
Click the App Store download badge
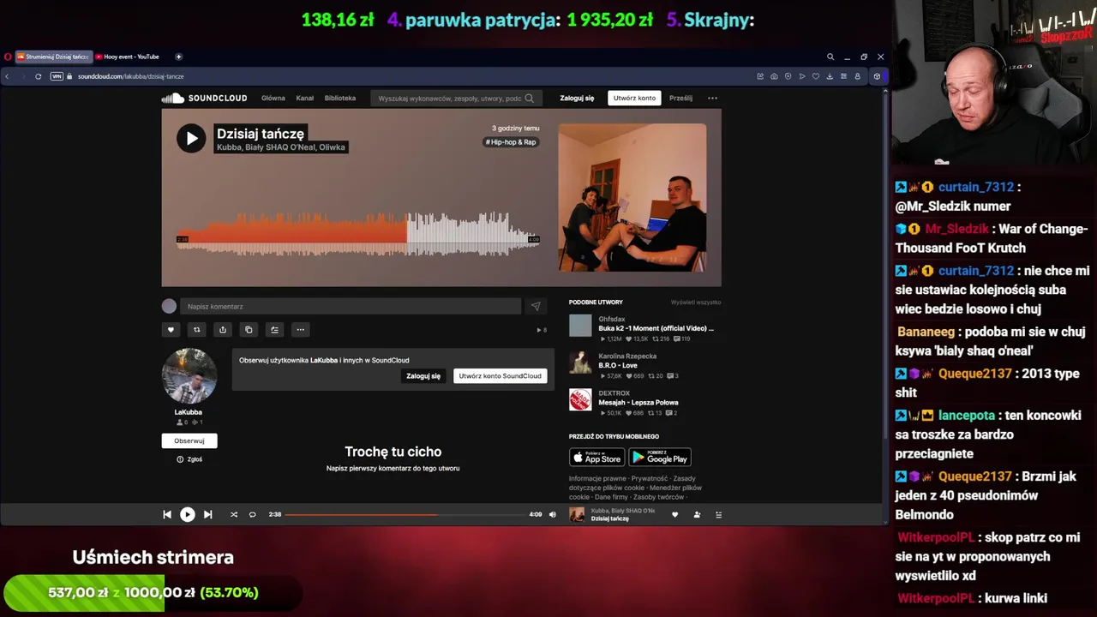pos(596,458)
